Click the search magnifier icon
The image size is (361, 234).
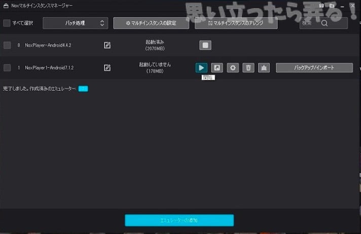(x=324, y=23)
